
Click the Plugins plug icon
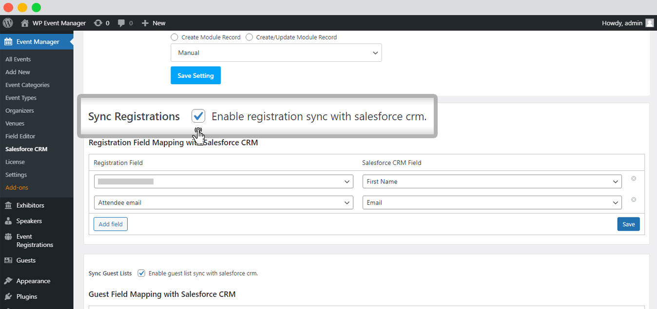(8, 296)
